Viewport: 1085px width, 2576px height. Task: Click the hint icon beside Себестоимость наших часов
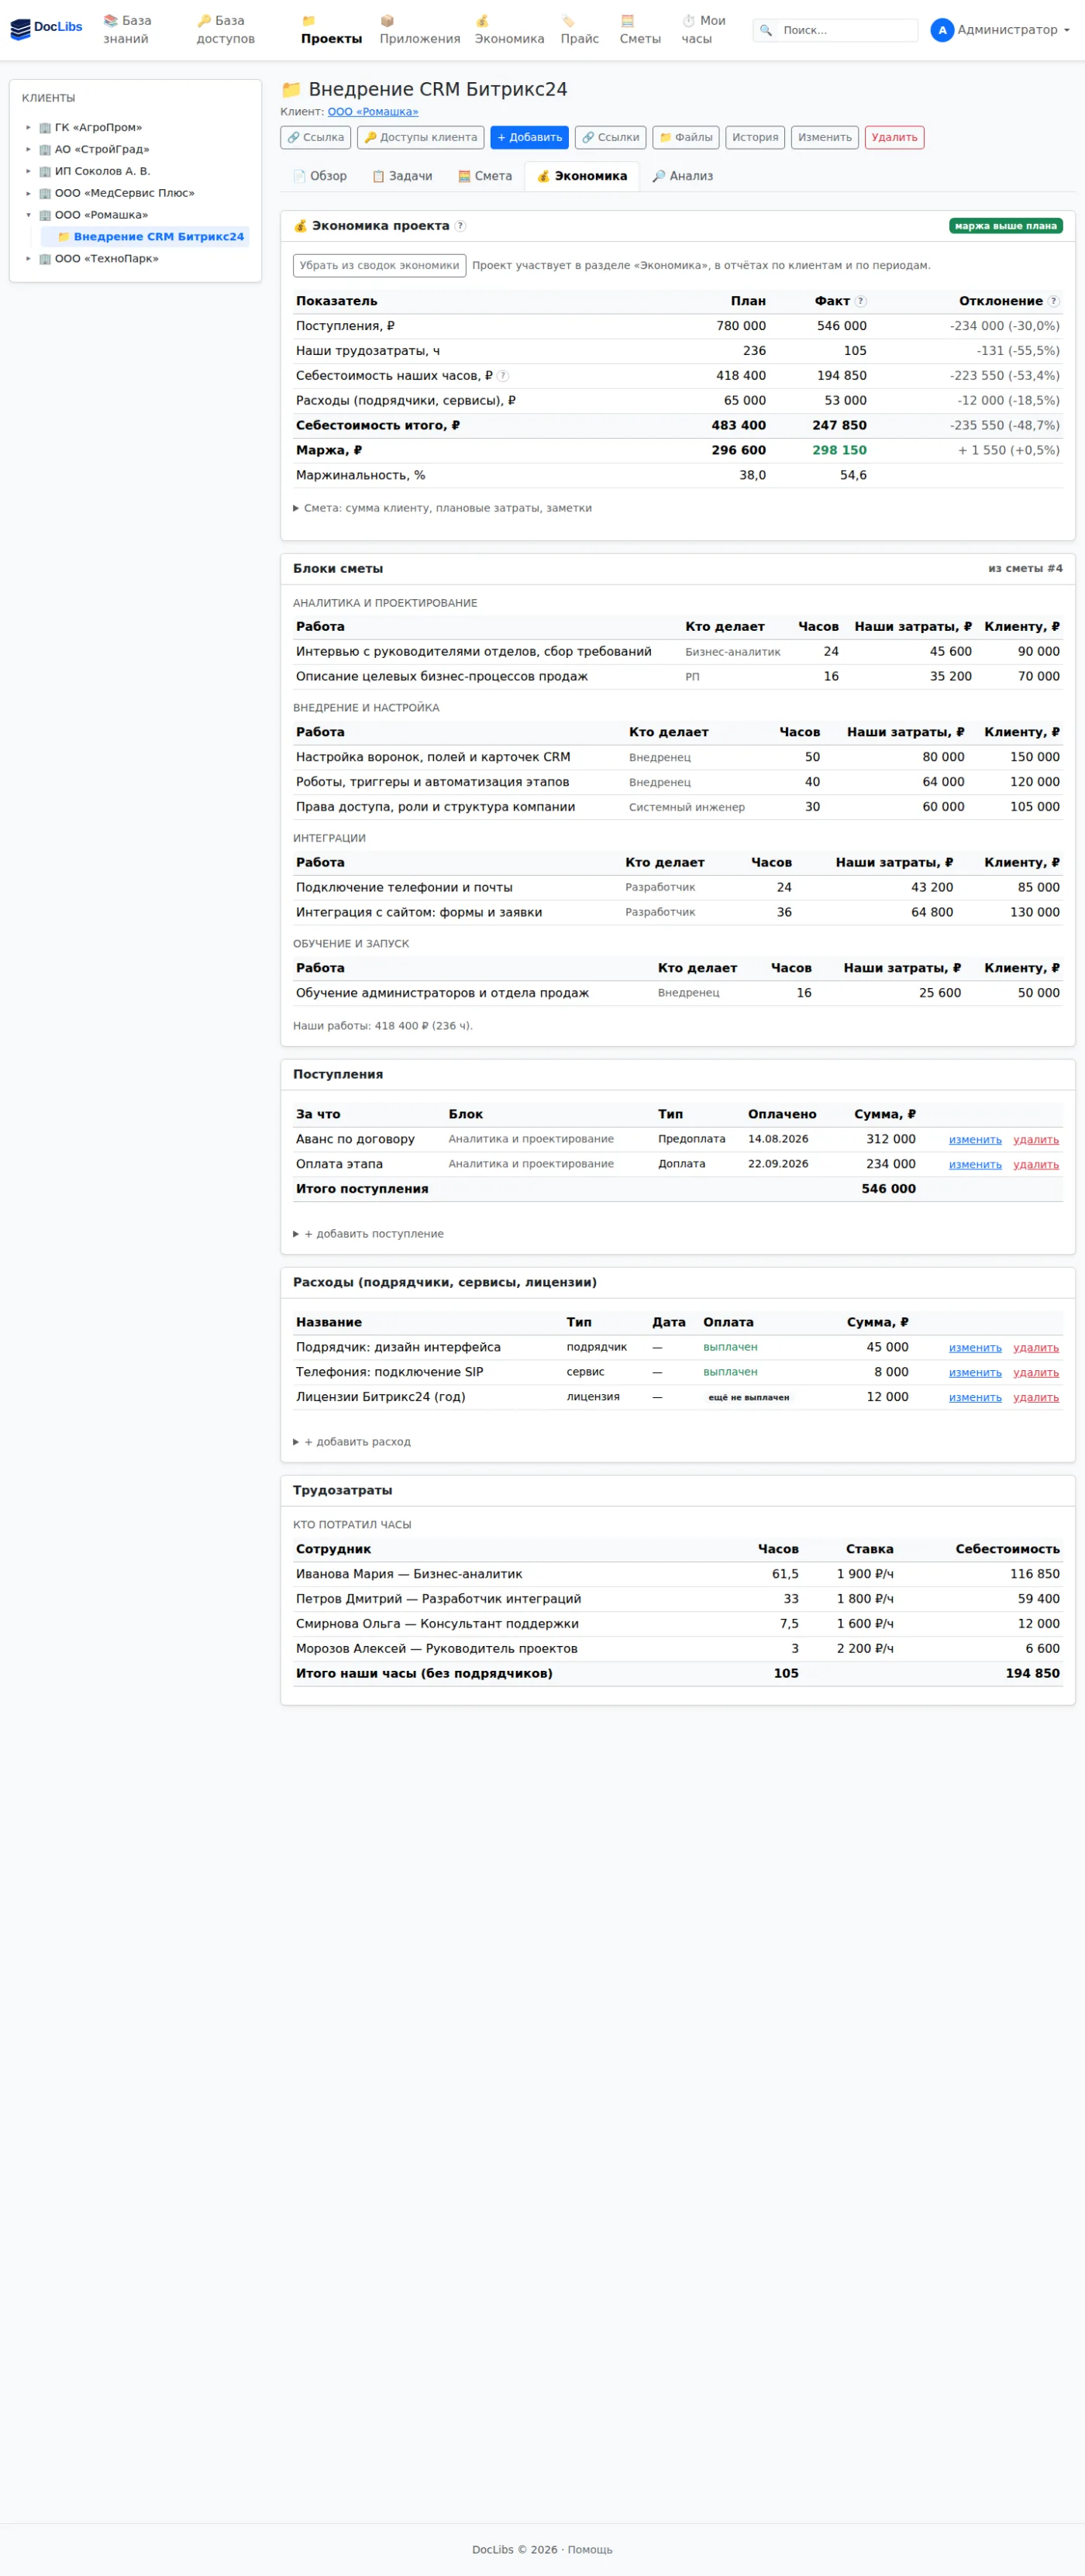click(x=503, y=376)
